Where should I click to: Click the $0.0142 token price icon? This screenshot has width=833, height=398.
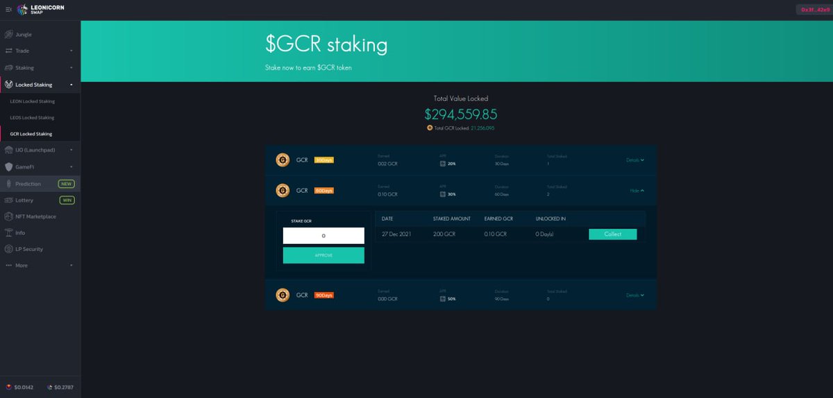click(8, 387)
